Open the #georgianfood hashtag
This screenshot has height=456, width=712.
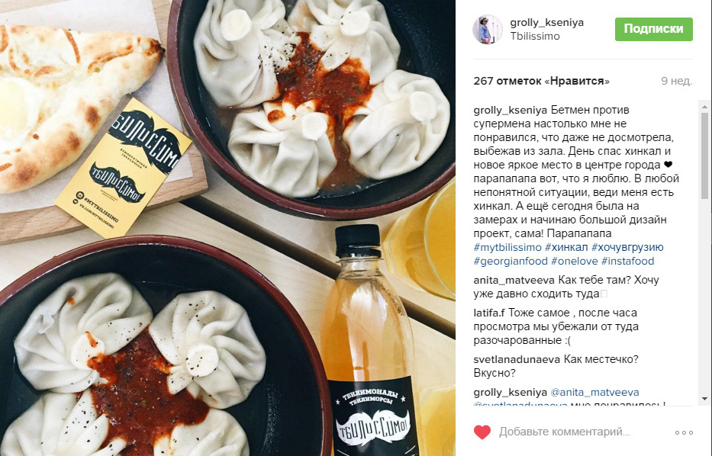(511, 262)
